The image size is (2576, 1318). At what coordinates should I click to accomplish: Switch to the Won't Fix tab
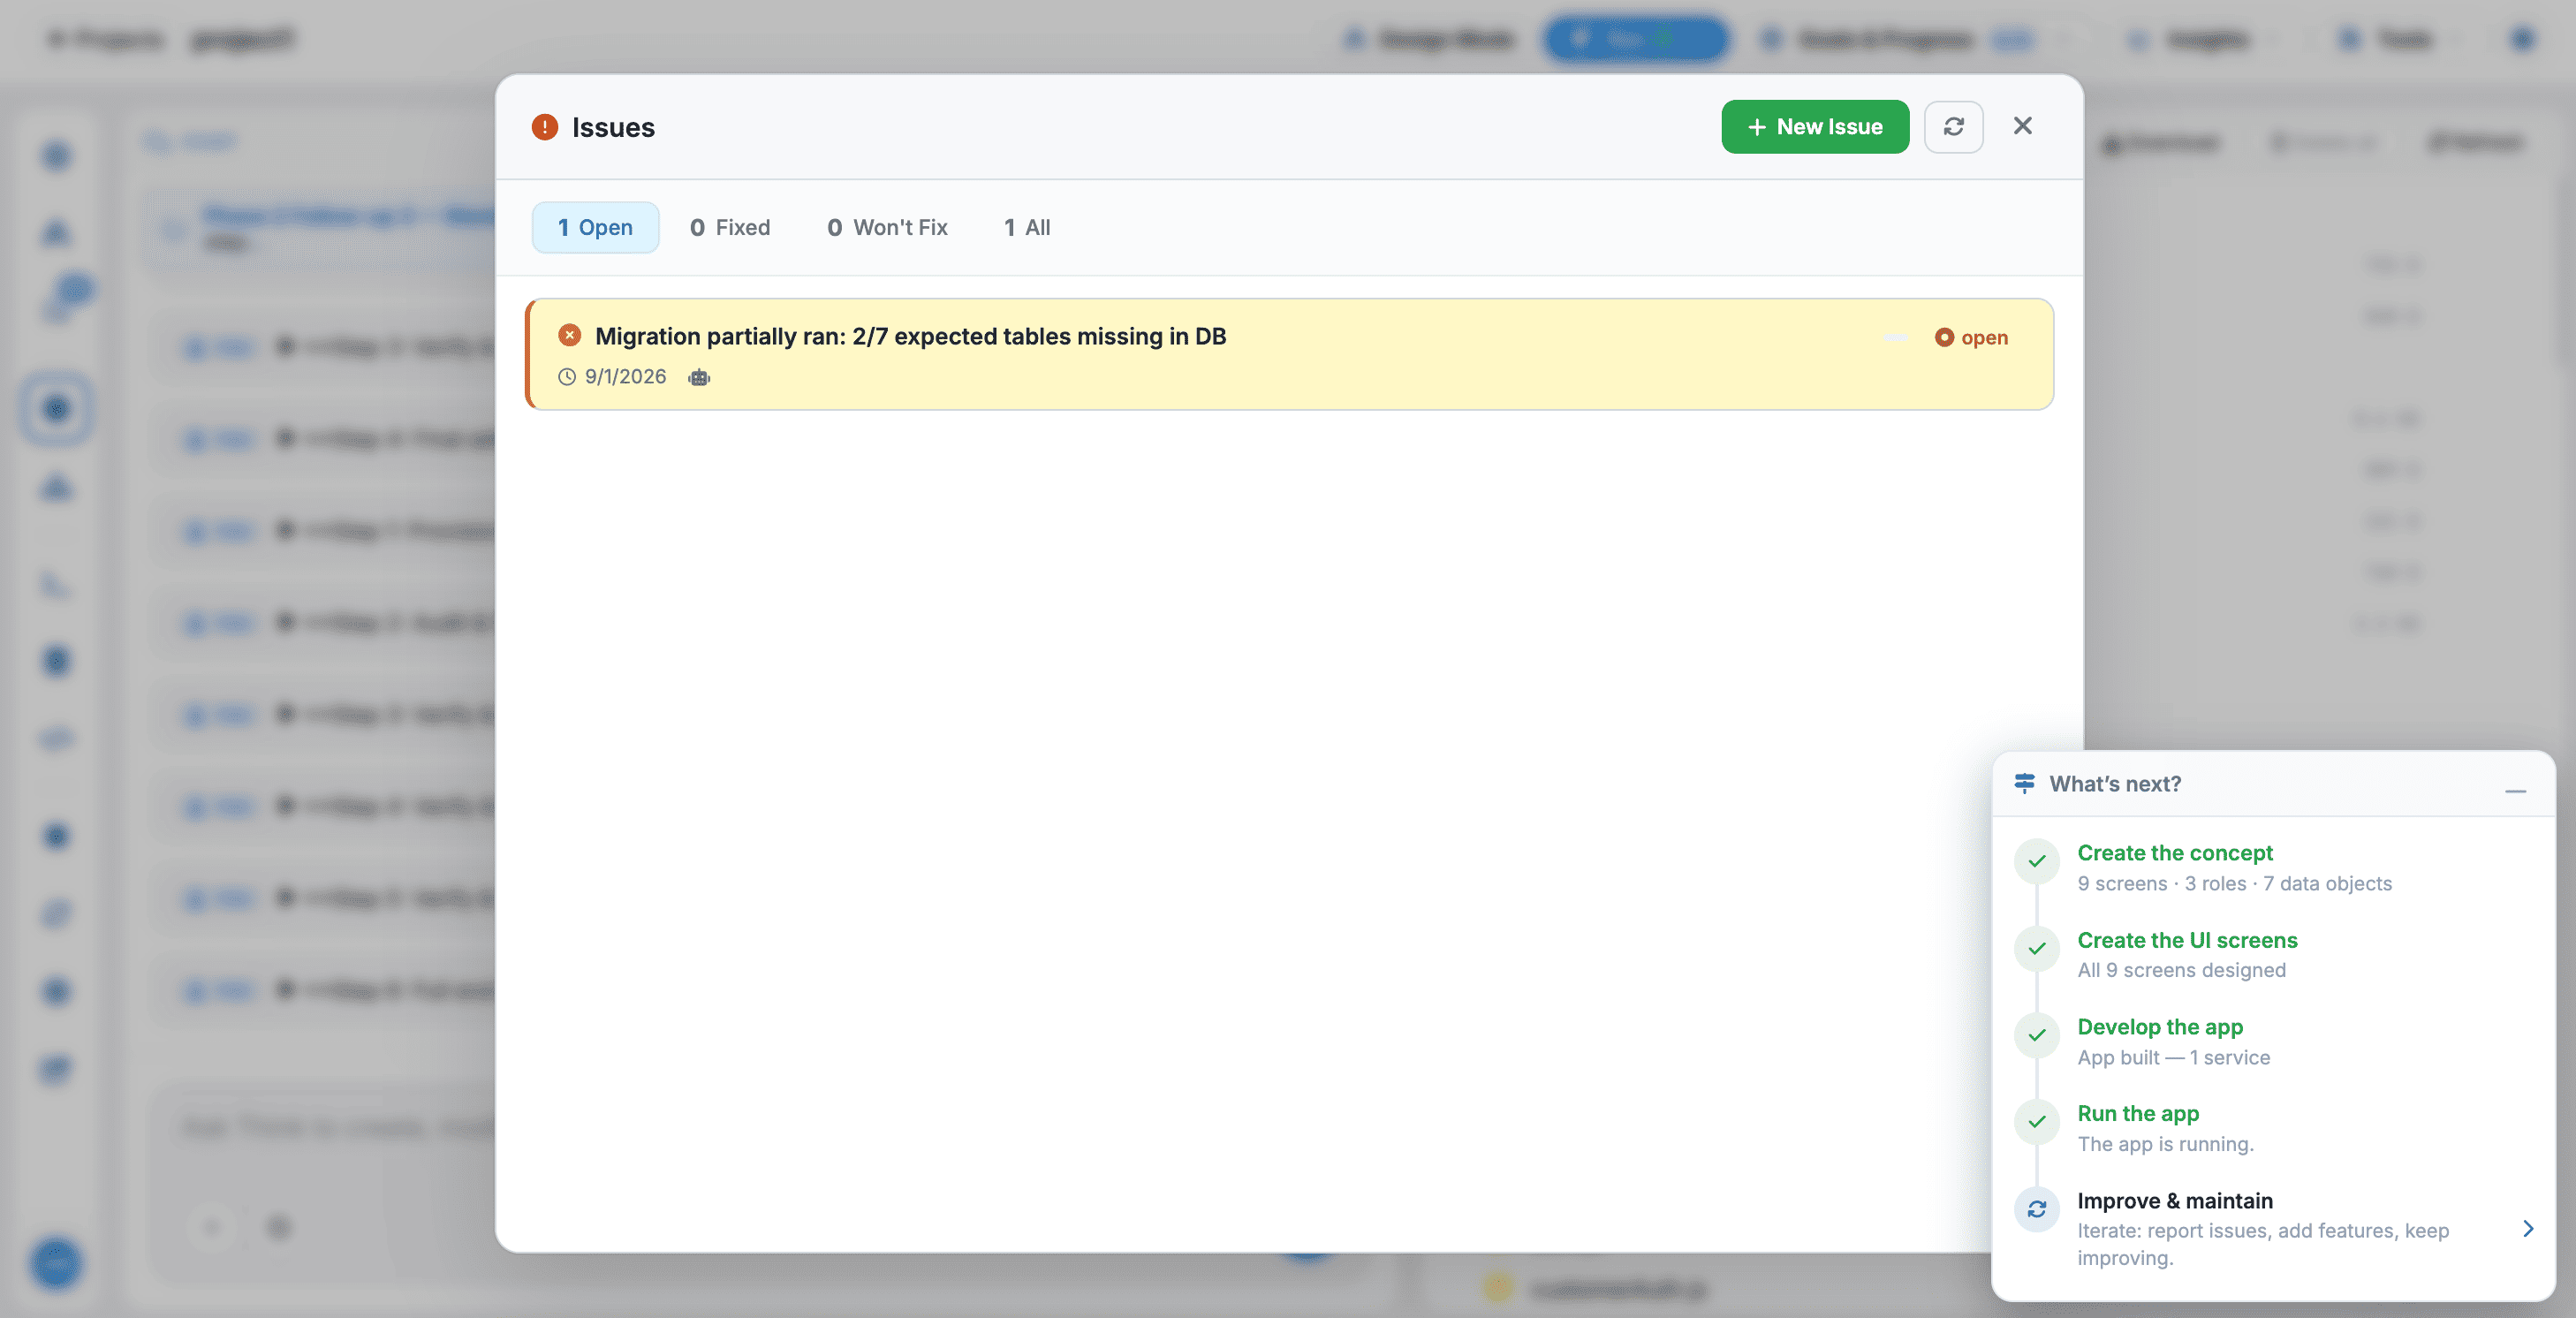887,228
